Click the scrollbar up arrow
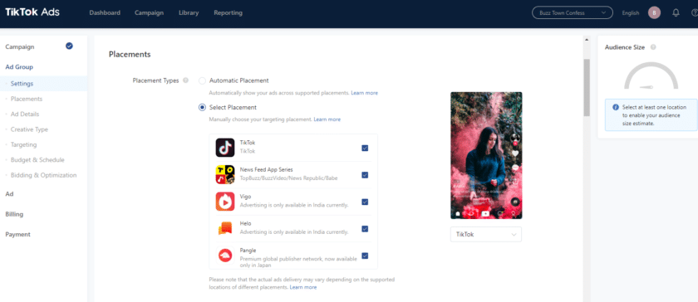 tap(587, 40)
